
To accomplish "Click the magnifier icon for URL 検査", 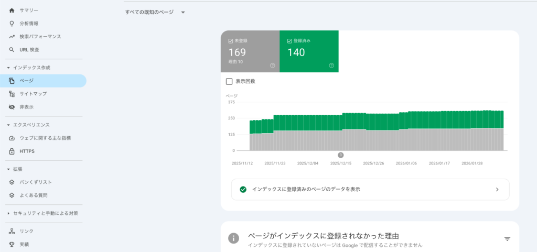I will tap(12, 50).
